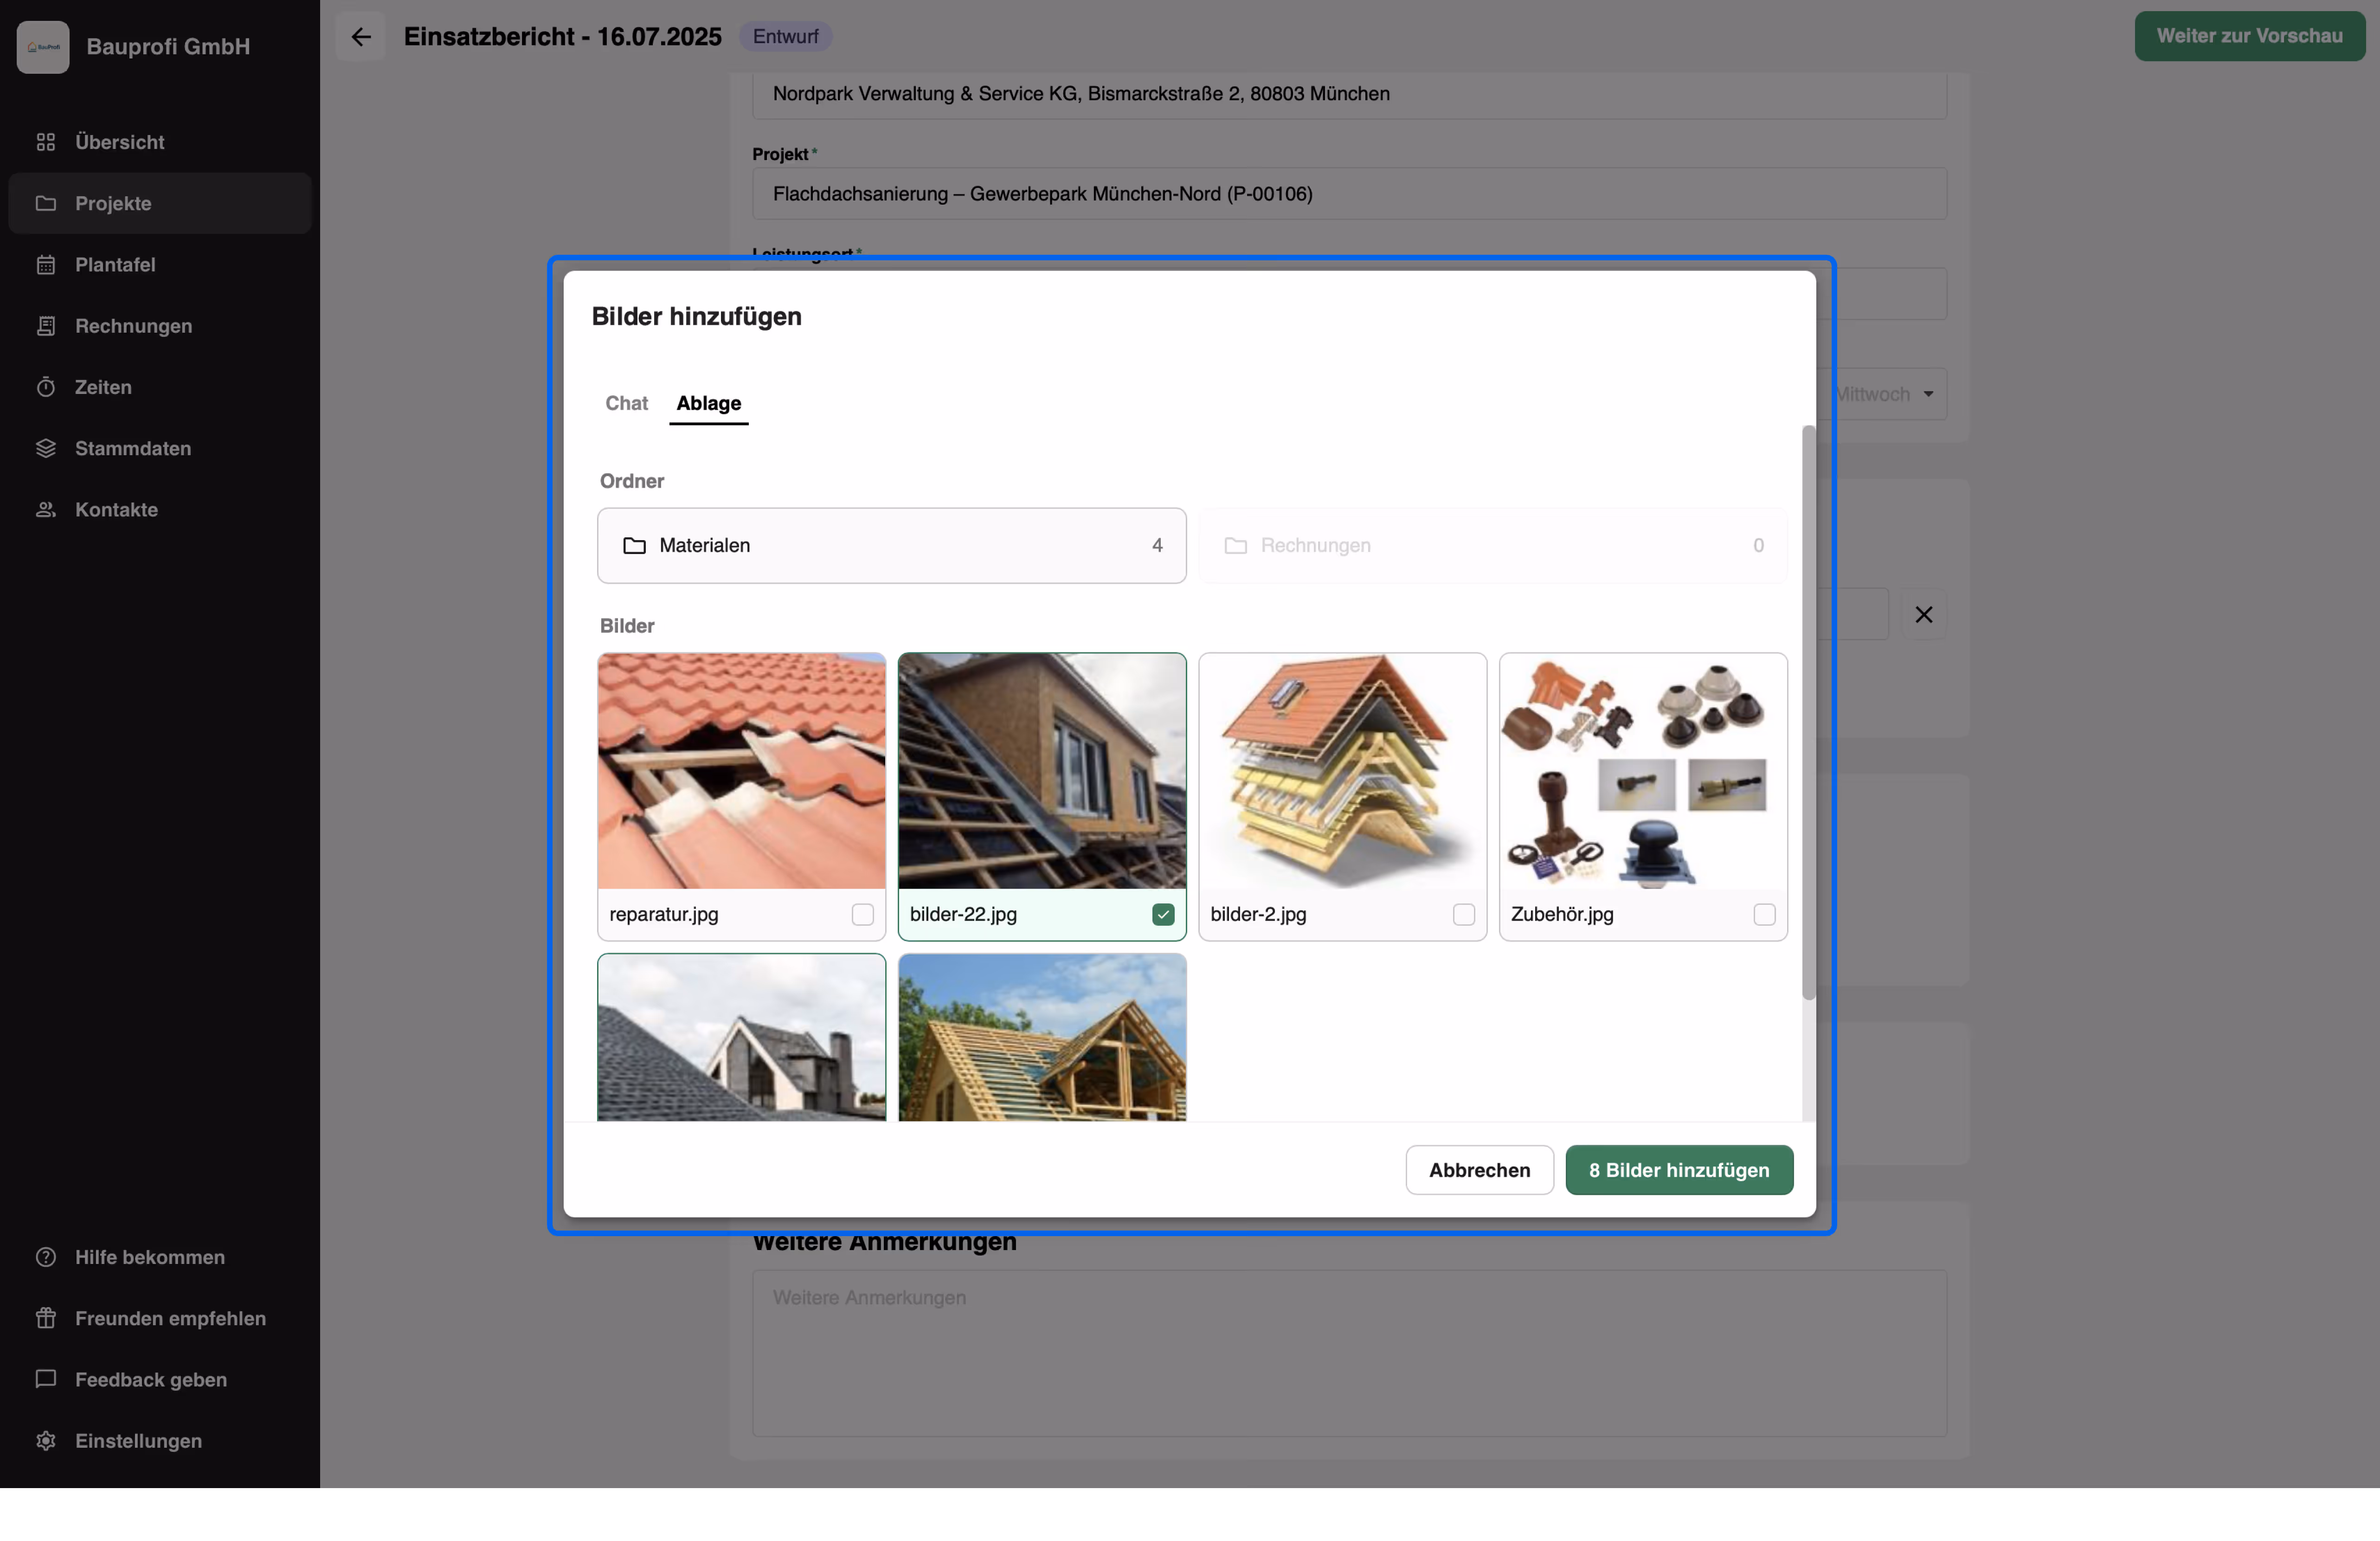2380x1541 pixels.
Task: Click the dialog's vertical scrollbar
Action: (1808, 712)
